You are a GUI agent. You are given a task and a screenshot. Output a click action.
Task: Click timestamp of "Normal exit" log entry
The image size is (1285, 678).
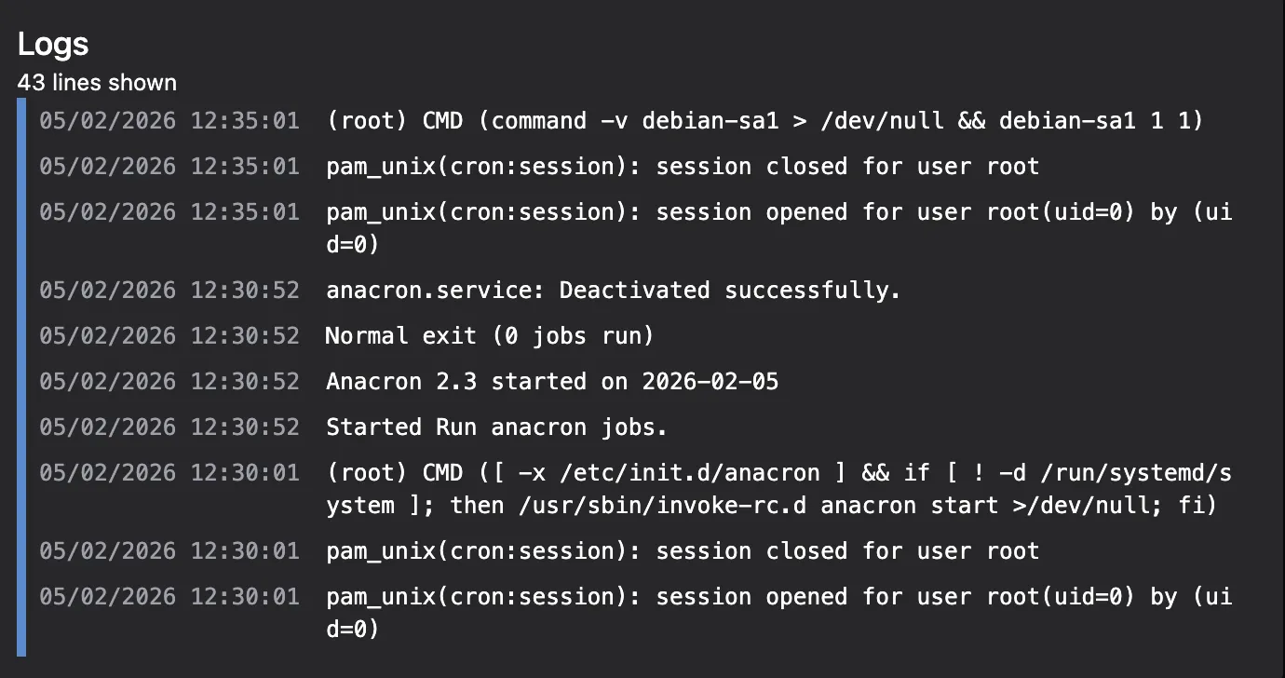point(169,335)
